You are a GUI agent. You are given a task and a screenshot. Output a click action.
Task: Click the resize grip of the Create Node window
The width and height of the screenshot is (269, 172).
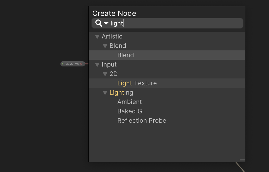pyautogui.click(x=242, y=160)
